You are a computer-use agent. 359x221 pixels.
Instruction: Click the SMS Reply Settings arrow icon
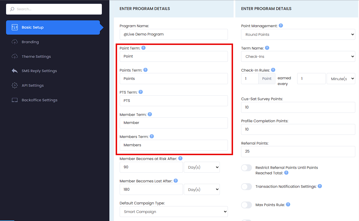click(x=15, y=71)
